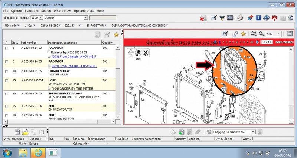The image size is (297, 158).
Task: Click the detach picture window icon
Action: pos(235,34)
